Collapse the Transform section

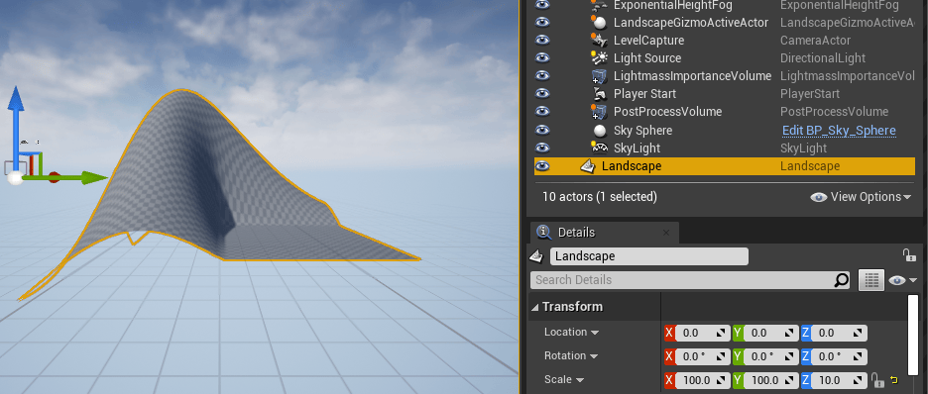click(x=535, y=307)
